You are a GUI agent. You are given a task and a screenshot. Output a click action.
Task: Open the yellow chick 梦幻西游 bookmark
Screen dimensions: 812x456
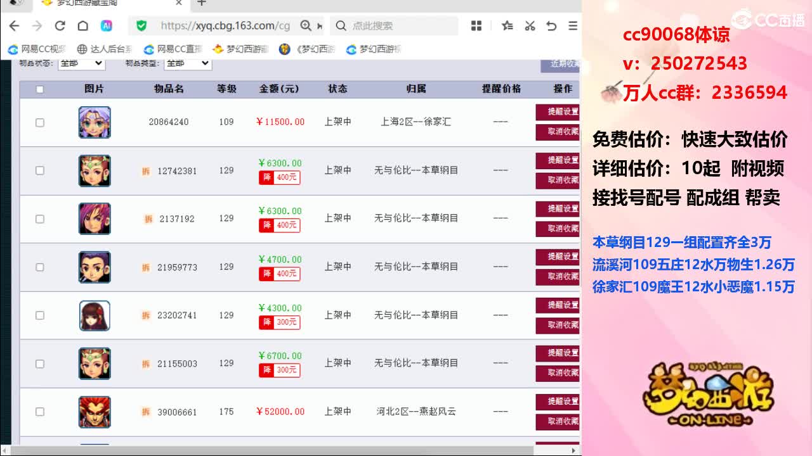point(241,49)
